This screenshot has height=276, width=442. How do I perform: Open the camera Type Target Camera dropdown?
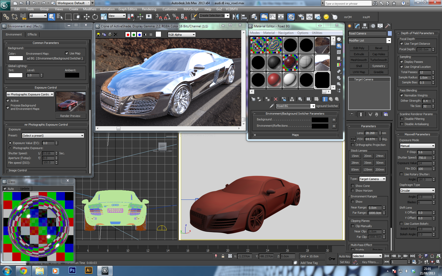coord(372,179)
